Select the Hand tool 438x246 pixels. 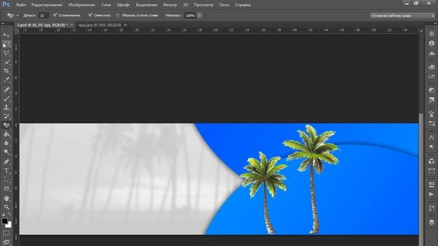(x=6, y=198)
